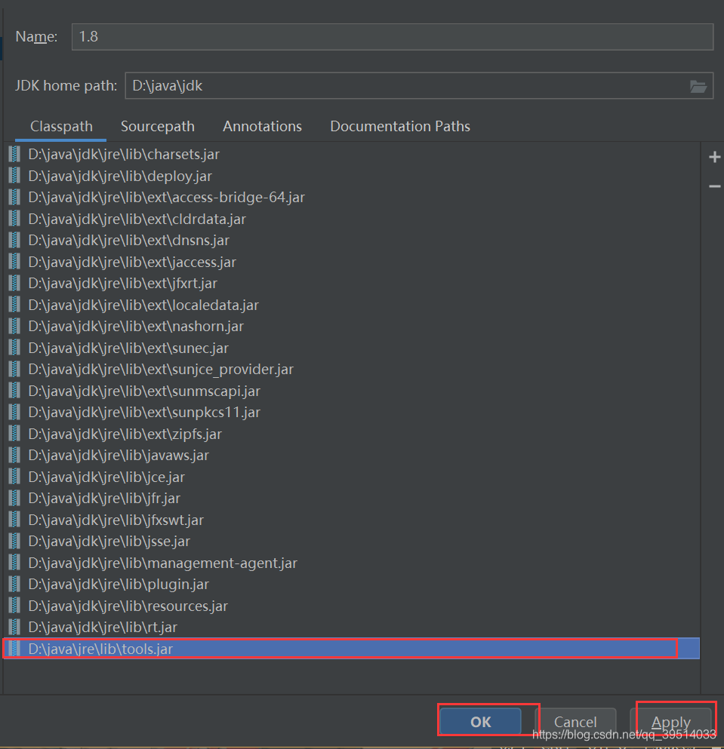724x749 pixels.
Task: Open the Annotations tab
Action: [x=262, y=126]
